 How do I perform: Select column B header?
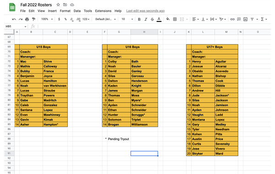31,32
